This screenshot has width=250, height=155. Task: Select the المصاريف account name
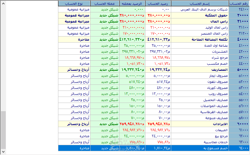pyautogui.click(x=200, y=70)
